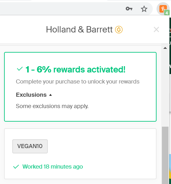Click the Holland & Barrett store title

pyautogui.click(x=79, y=29)
